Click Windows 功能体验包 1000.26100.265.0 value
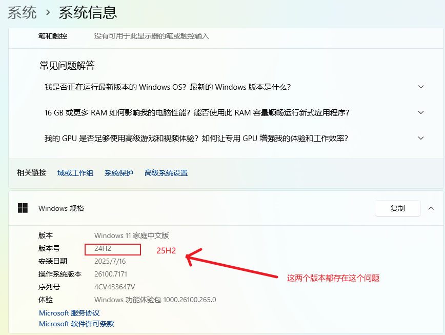The width and height of the screenshot is (445, 335). (x=155, y=300)
